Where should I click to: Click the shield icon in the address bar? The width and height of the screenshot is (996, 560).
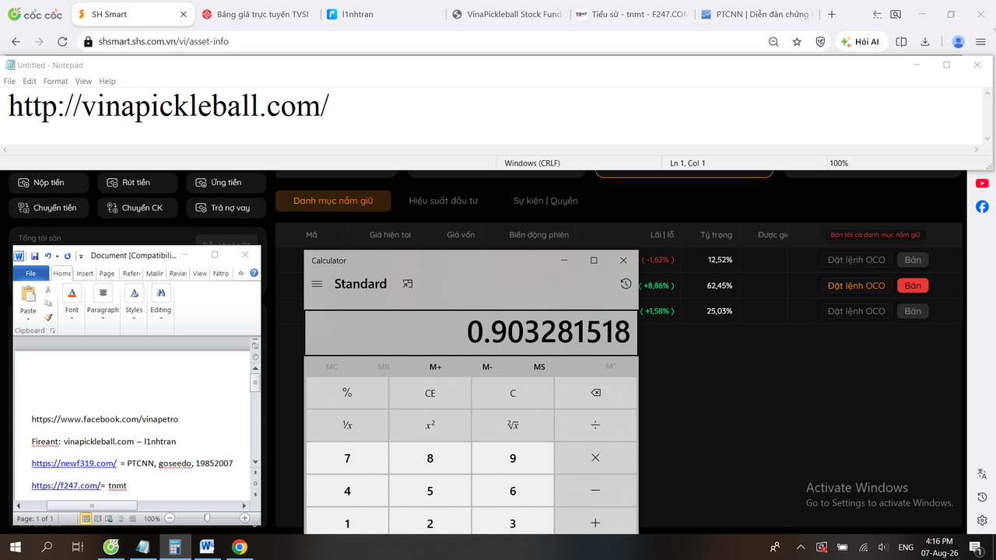820,42
